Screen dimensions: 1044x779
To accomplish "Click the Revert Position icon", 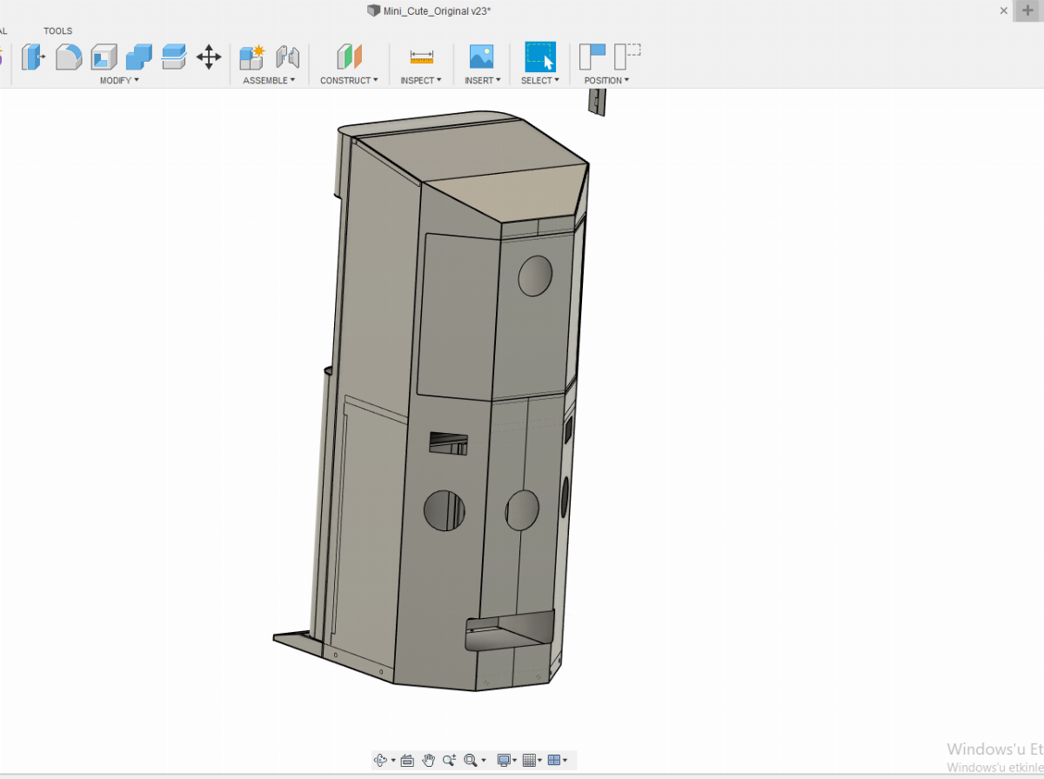I will click(x=627, y=57).
